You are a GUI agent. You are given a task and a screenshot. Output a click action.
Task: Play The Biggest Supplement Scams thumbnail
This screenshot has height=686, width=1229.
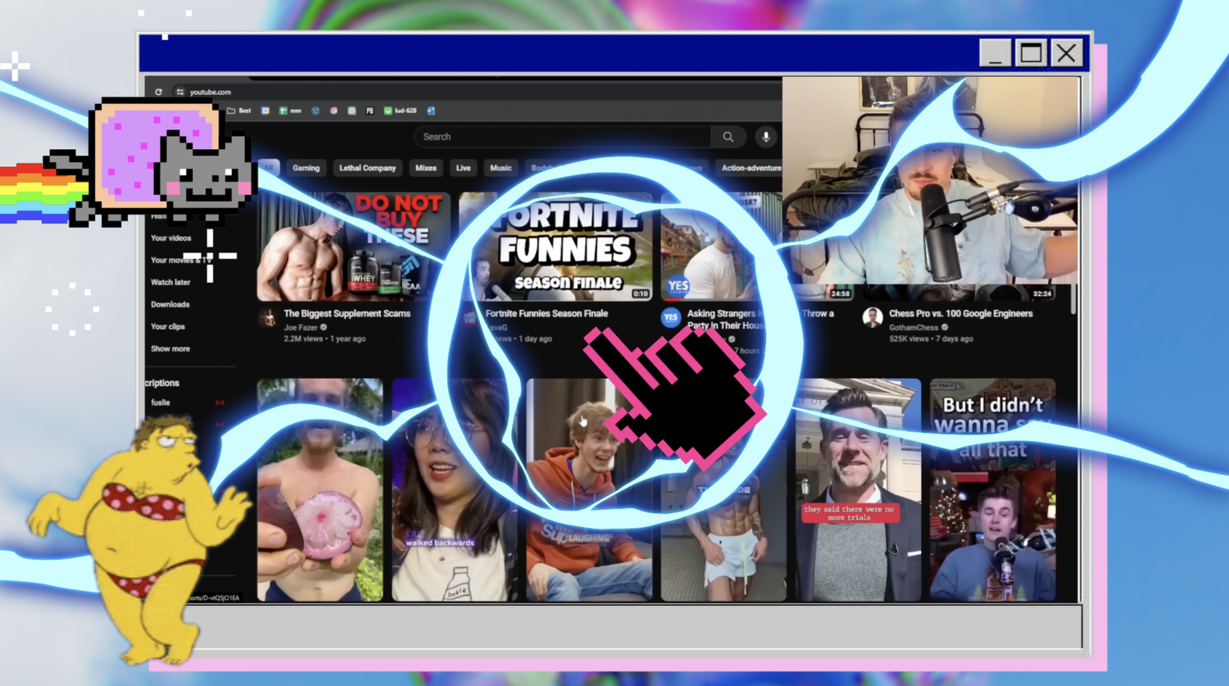(354, 248)
